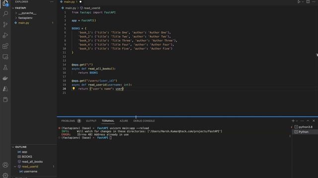Click the PROBLEMS count badge
This screenshot has width=318, height=178.
[x=79, y=121]
